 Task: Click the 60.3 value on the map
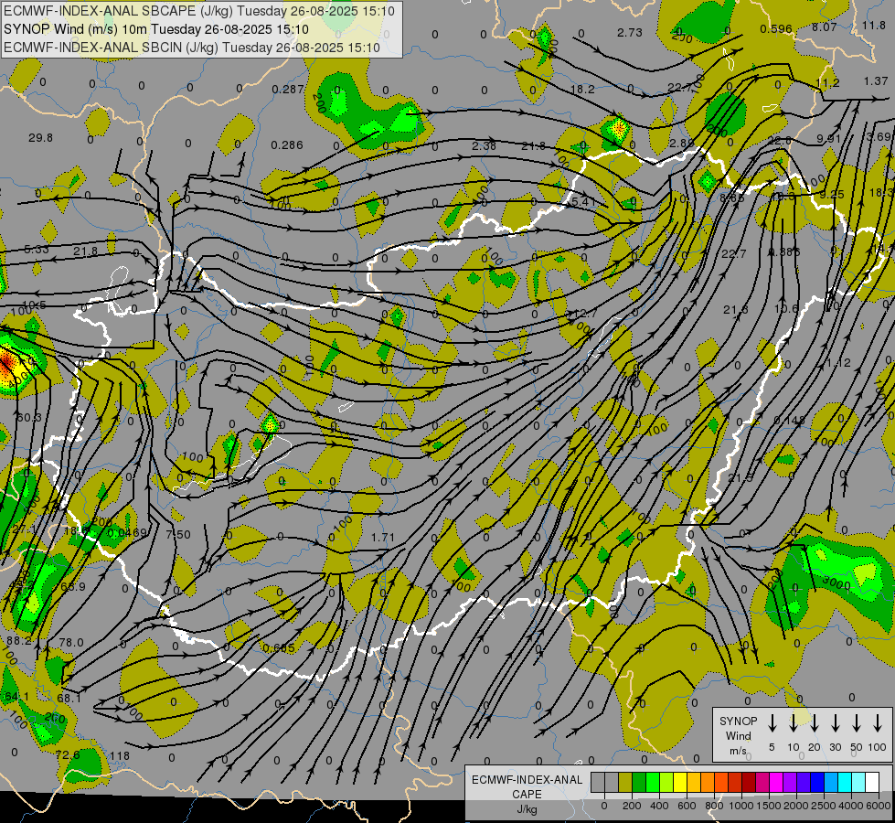pyautogui.click(x=29, y=418)
